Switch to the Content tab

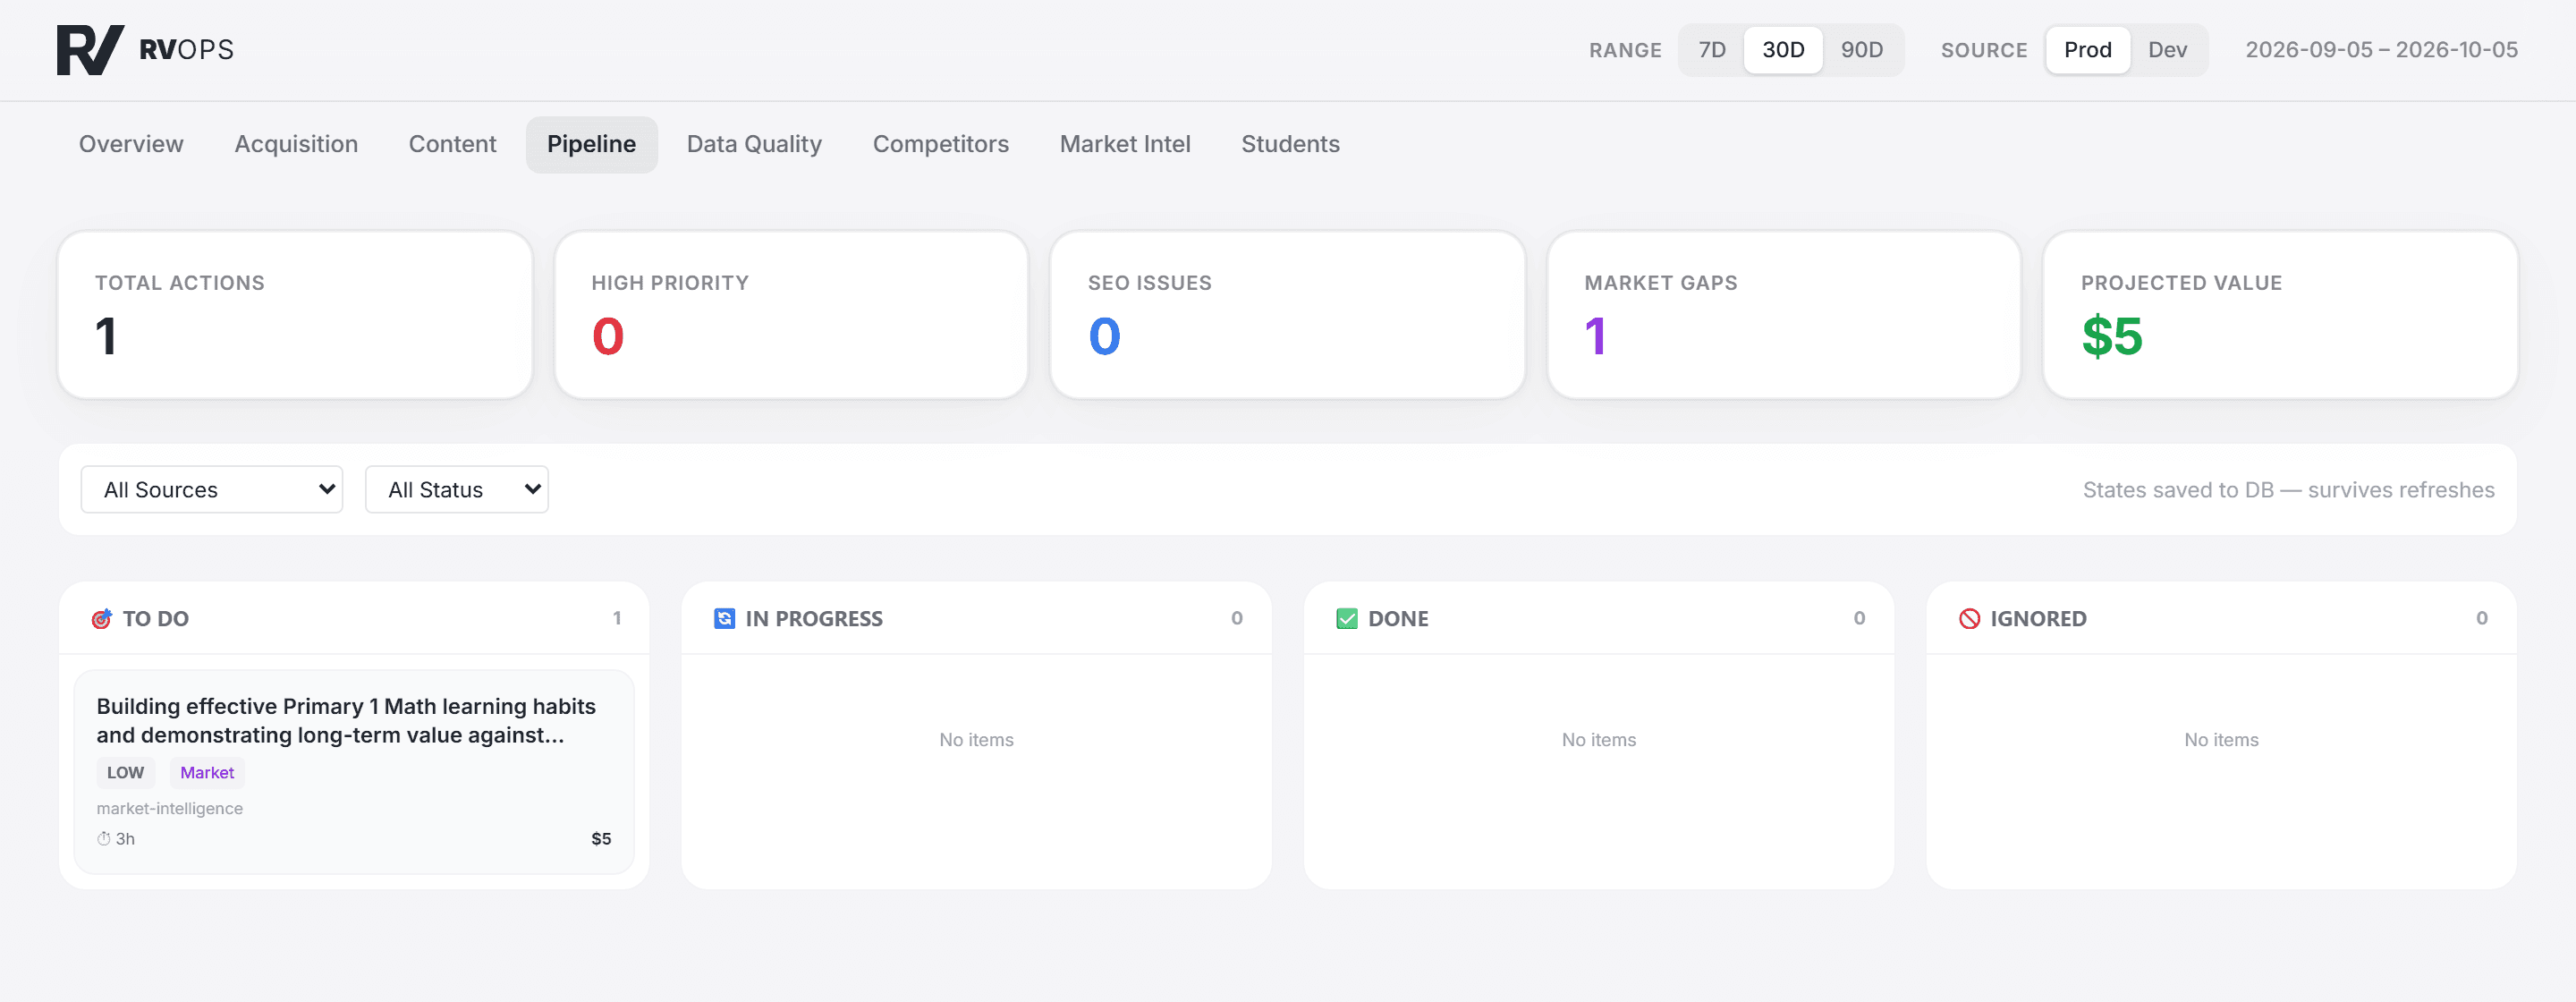pos(452,145)
